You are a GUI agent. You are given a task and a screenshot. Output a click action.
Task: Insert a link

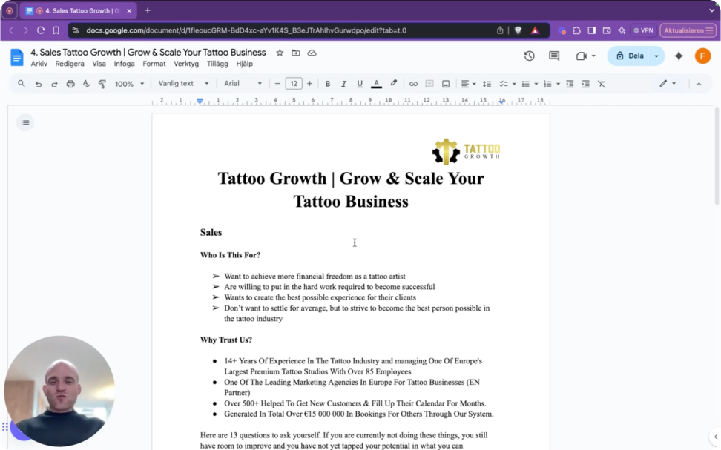(413, 84)
